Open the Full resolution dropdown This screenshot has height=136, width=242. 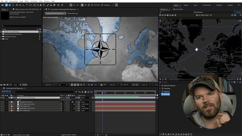tap(63, 85)
